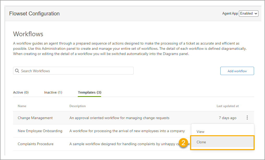Choose Clone from the context menu
Image resolution: width=265 pixels, height=160 pixels.
(223, 142)
